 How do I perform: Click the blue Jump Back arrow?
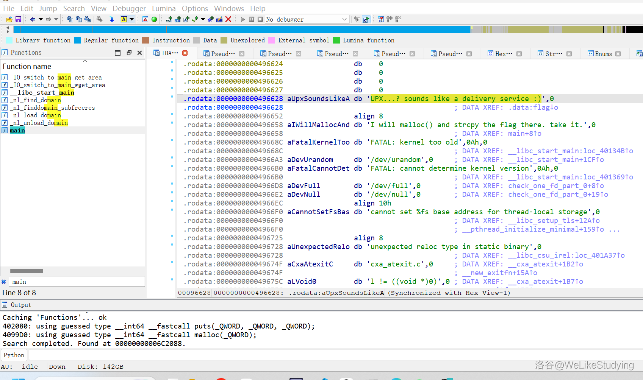point(33,19)
